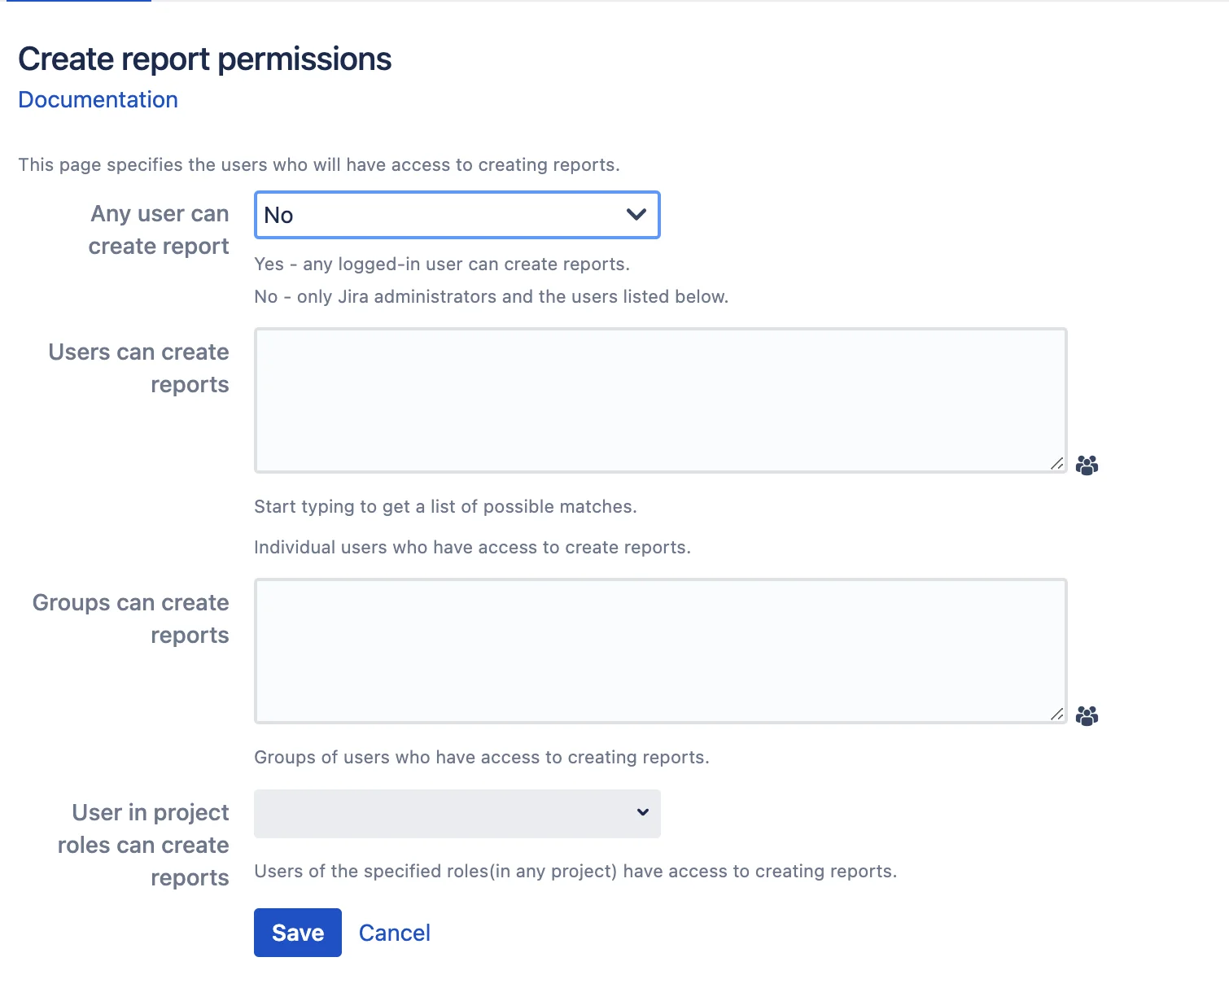This screenshot has width=1229, height=1001.
Task: Open the 'Any user can create report' dropdown
Action: coord(457,215)
